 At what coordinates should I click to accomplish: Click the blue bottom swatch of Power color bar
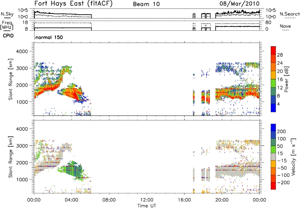coord(273,108)
